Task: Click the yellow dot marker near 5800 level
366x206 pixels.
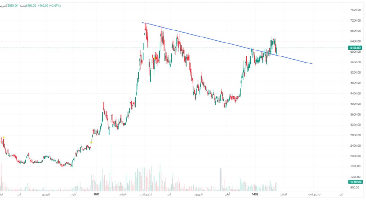Action: [x=155, y=58]
